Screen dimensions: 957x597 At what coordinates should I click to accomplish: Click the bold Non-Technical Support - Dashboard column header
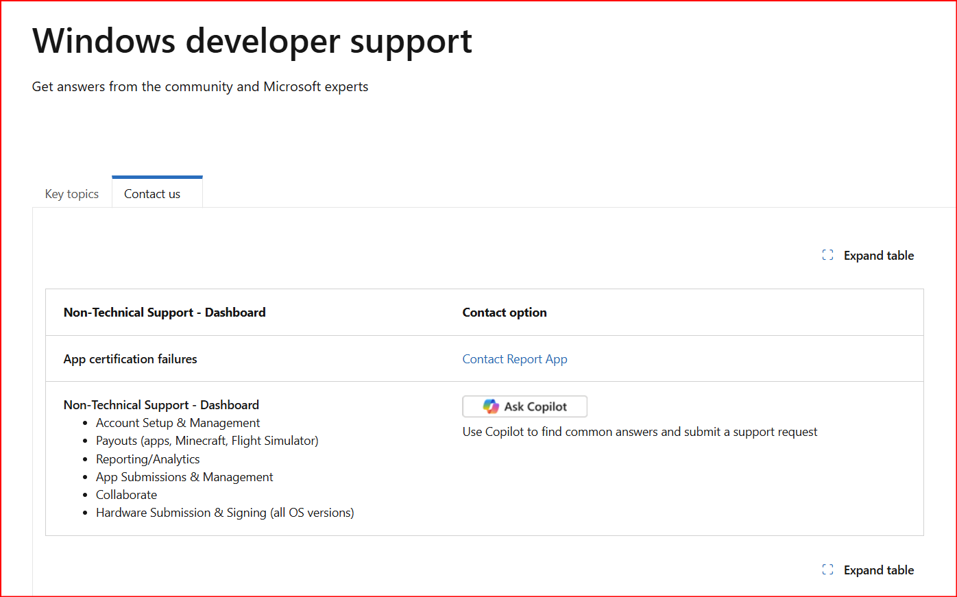(165, 313)
